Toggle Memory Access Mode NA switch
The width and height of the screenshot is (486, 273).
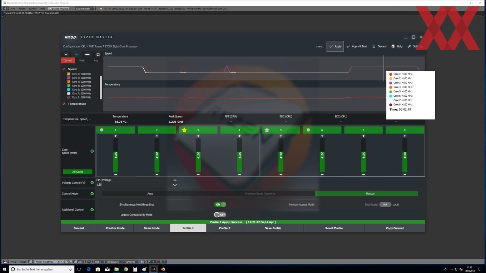click(x=385, y=204)
